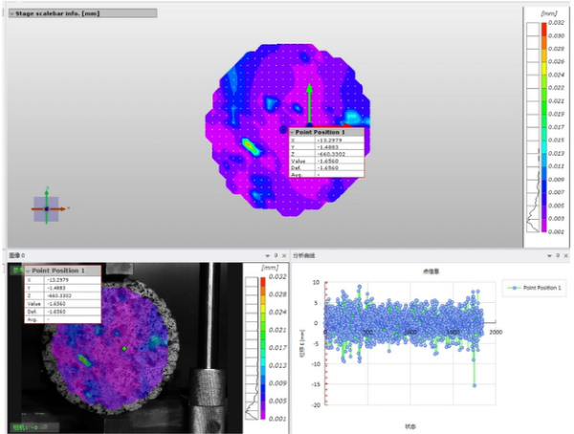Click the red top of the 3D color scale
Viewport: 574px width, 434px height.
click(x=542, y=29)
